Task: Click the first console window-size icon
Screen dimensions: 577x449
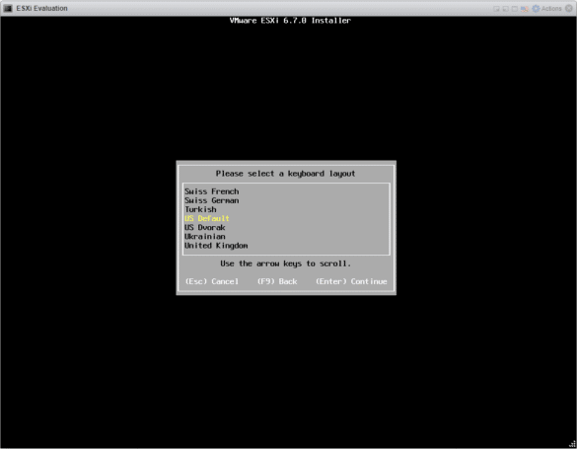Action: click(496, 9)
